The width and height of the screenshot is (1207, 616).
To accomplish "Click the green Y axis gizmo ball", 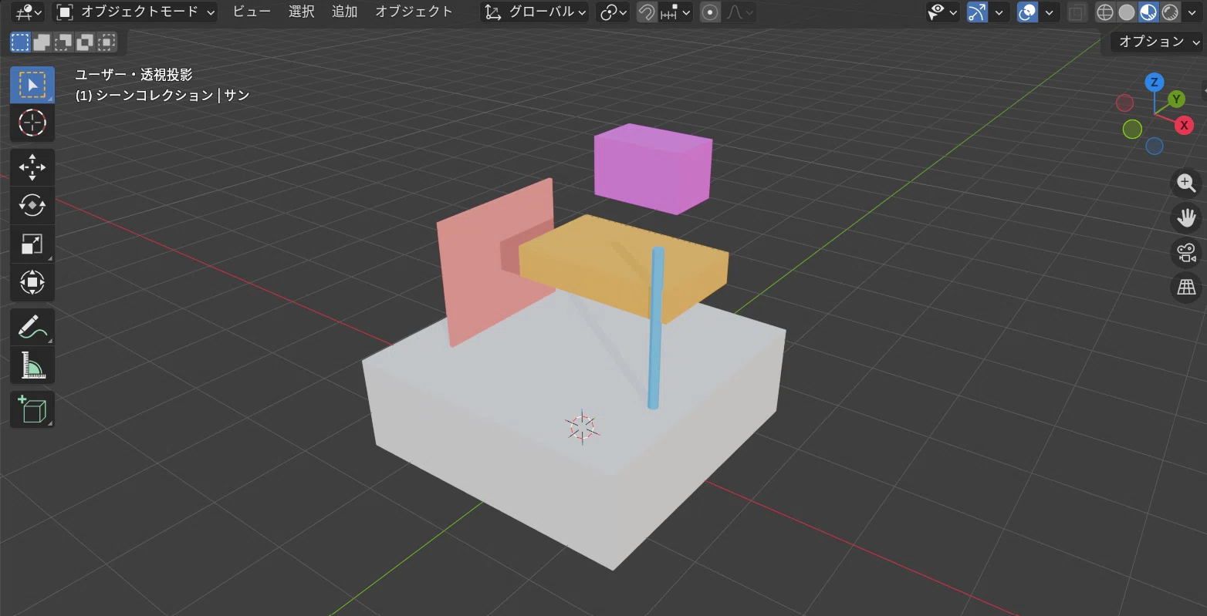I will [1176, 99].
